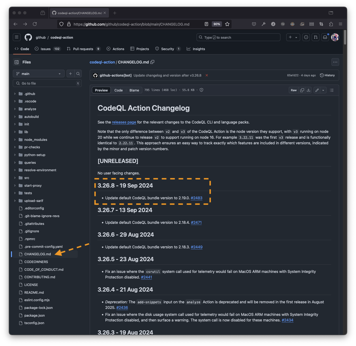356x346 pixels.
Task: Expand the .github folder
Action: (x=15, y=94)
